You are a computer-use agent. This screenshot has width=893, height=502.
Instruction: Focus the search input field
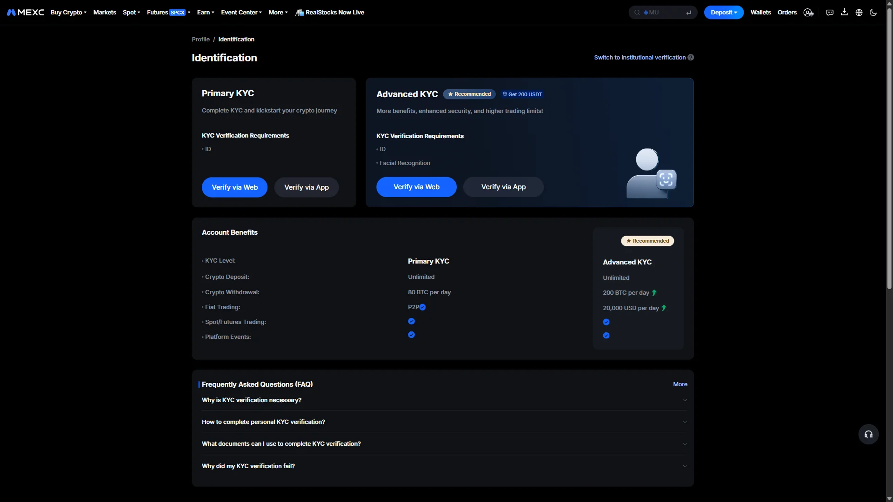(663, 13)
